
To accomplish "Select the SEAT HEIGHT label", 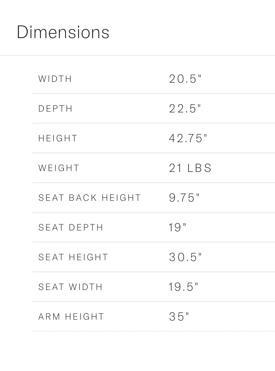I will tap(73, 257).
